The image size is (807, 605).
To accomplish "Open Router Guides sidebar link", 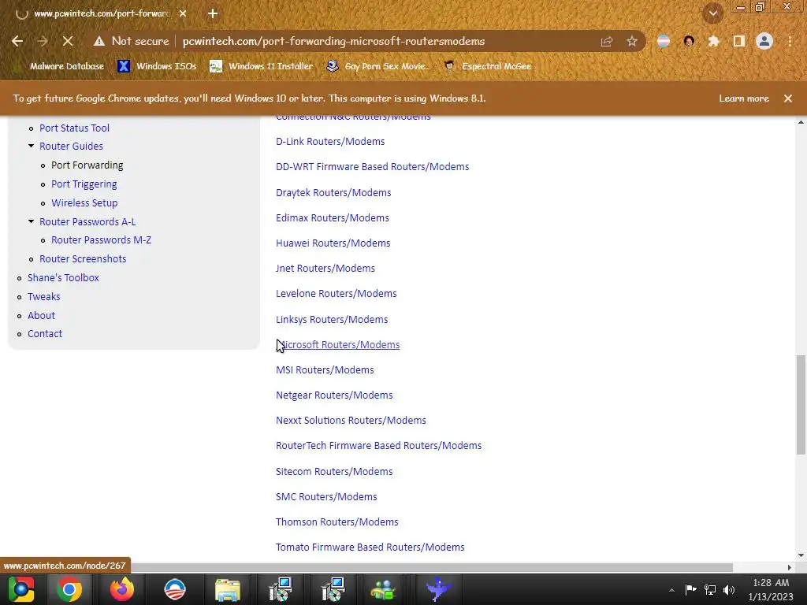I will pyautogui.click(x=71, y=146).
